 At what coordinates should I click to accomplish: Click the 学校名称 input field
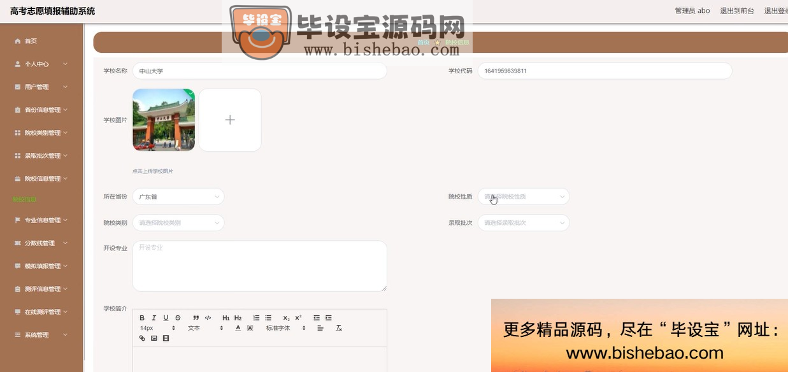pos(260,71)
